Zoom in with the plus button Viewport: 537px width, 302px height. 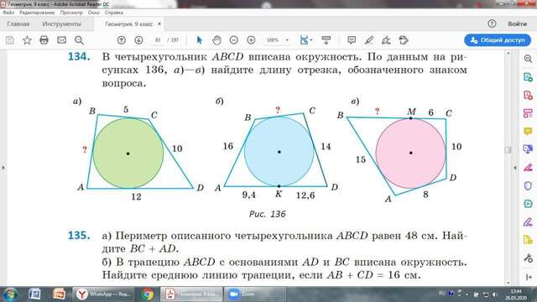click(x=251, y=40)
